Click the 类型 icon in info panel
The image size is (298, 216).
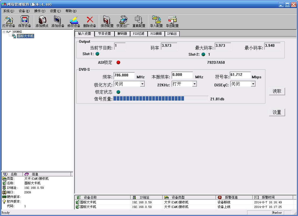4,179
